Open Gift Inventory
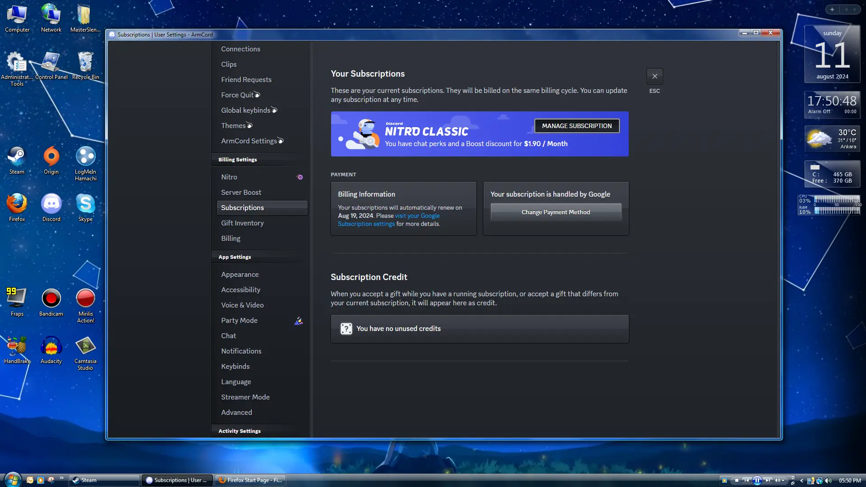This screenshot has height=487, width=866. tap(242, 223)
